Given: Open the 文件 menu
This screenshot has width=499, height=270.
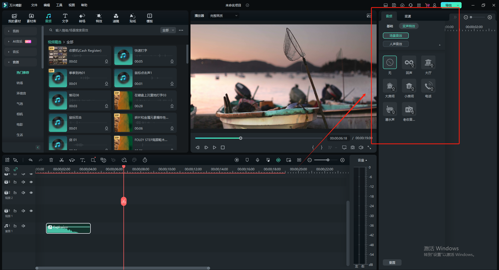Looking at the screenshot, I should click(x=34, y=5).
